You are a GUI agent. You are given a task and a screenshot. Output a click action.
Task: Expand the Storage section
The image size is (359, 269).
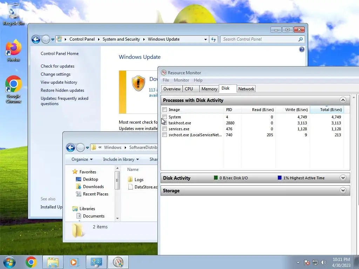coord(343,190)
